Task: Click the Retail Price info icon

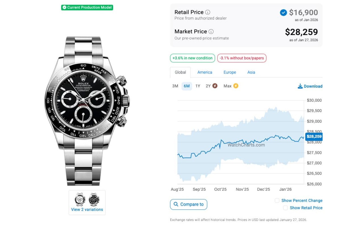Action: (208, 12)
